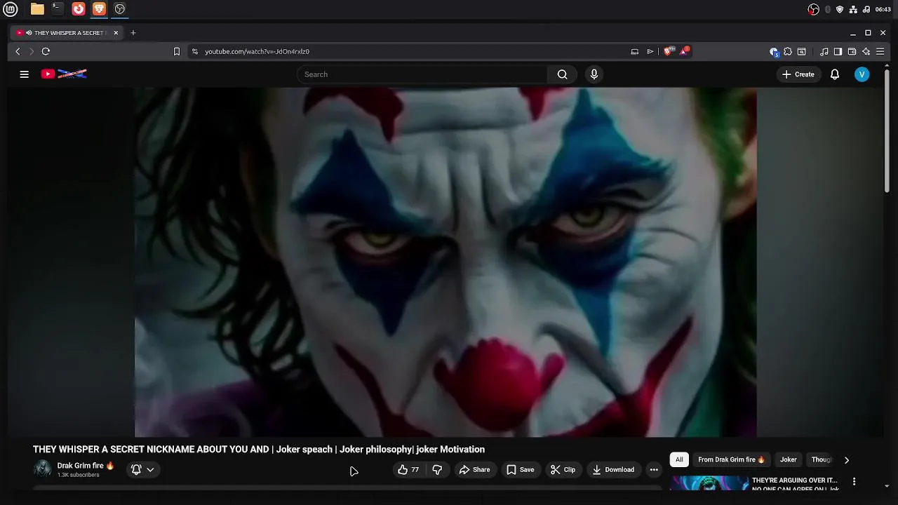Go to the YouTube home logo
The height and width of the screenshot is (505, 898).
[64, 74]
